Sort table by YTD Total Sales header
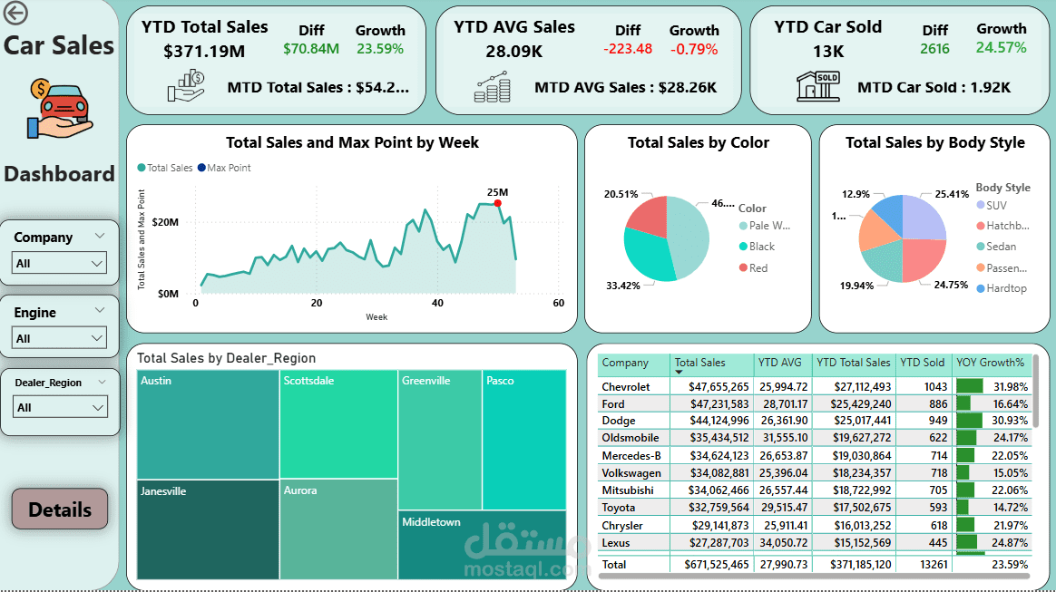The image size is (1056, 592). [x=854, y=364]
